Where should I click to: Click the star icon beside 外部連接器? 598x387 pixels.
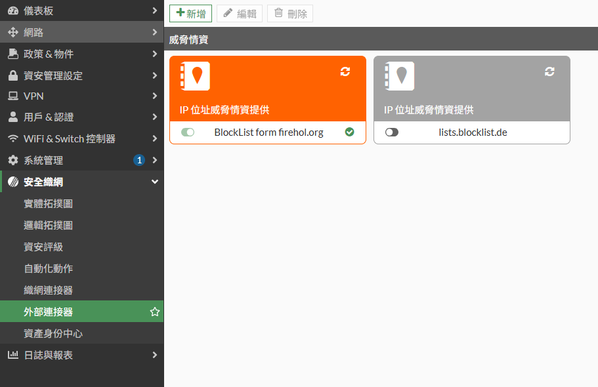(x=155, y=312)
